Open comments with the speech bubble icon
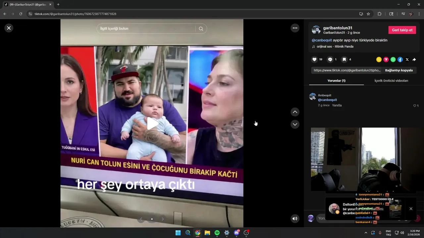 click(330, 59)
